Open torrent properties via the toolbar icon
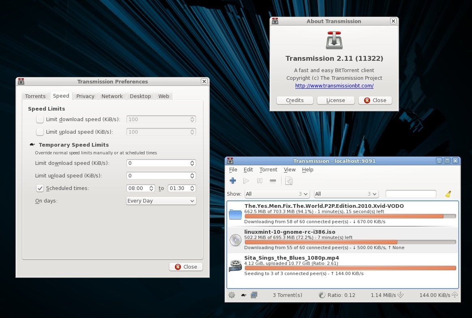Viewport: 472px width, 318px height. tap(289, 181)
